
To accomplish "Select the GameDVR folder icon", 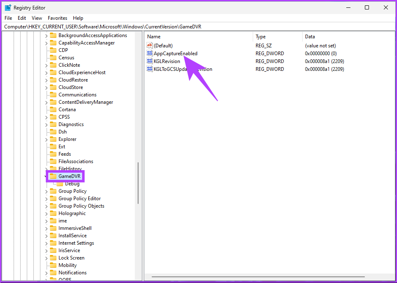I will 53,176.
